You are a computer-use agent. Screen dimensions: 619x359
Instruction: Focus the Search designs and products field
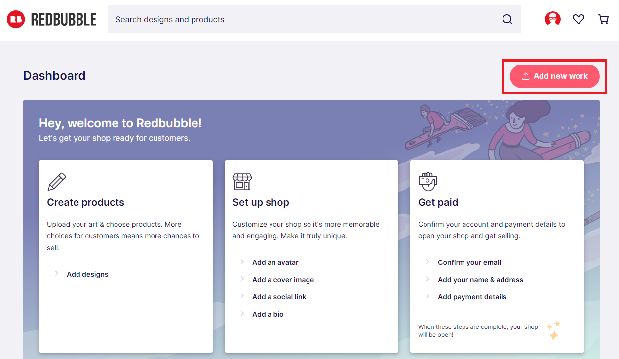tap(314, 19)
